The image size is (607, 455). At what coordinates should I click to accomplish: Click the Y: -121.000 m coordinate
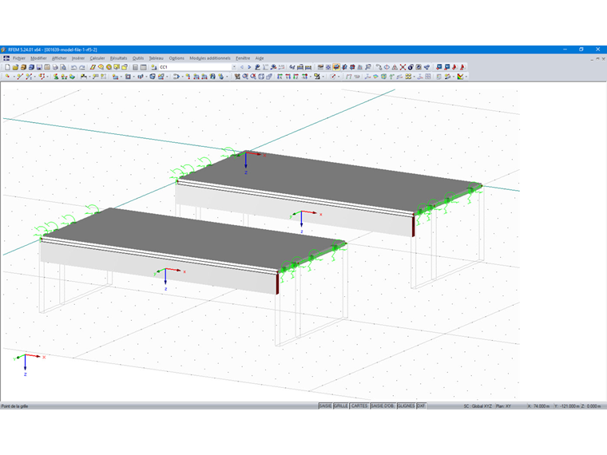(567, 406)
